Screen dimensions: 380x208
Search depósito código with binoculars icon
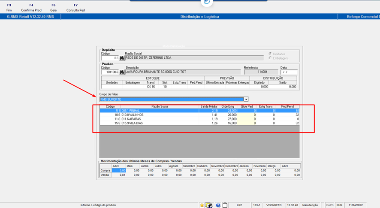point(122,58)
